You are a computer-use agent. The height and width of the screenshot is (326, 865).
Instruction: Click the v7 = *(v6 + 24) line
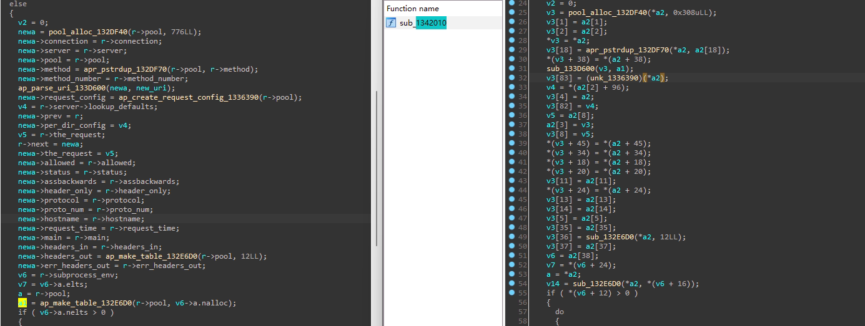(578, 265)
